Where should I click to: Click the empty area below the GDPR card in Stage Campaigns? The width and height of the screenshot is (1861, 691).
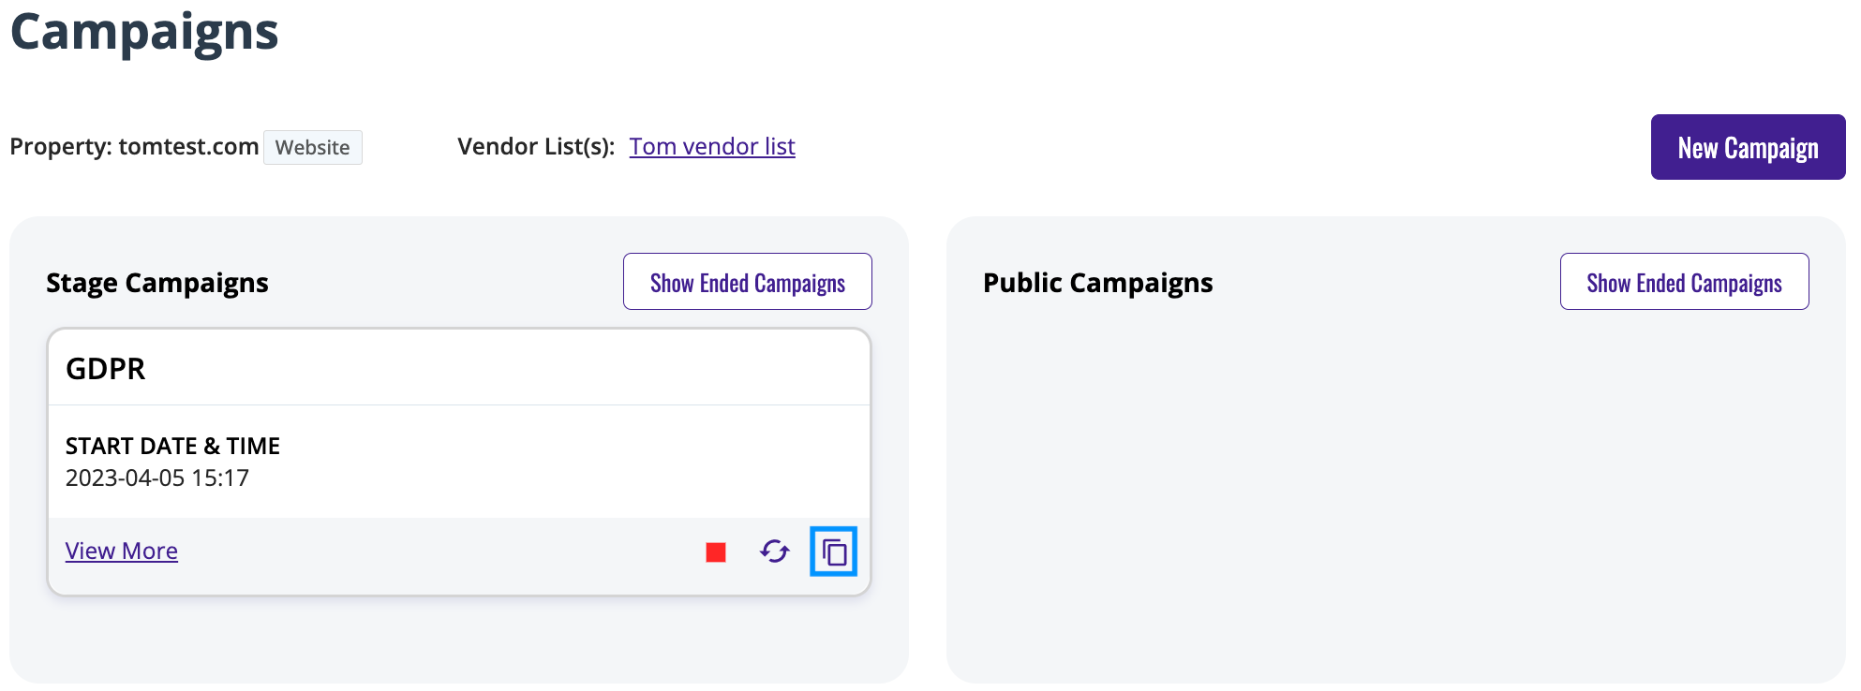click(459, 640)
